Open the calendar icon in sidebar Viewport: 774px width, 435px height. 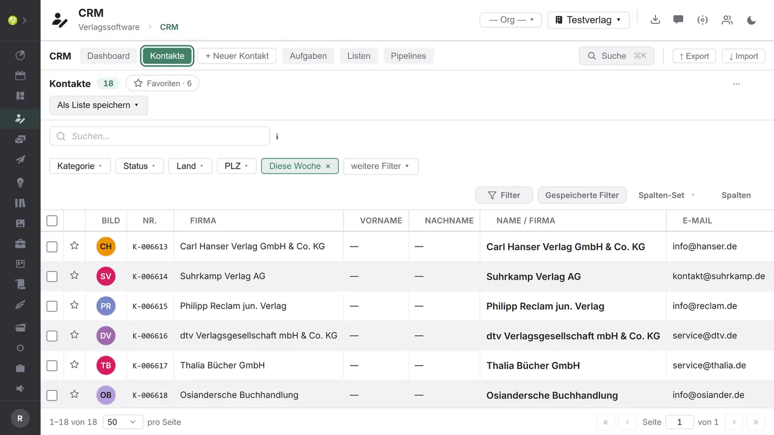click(20, 76)
